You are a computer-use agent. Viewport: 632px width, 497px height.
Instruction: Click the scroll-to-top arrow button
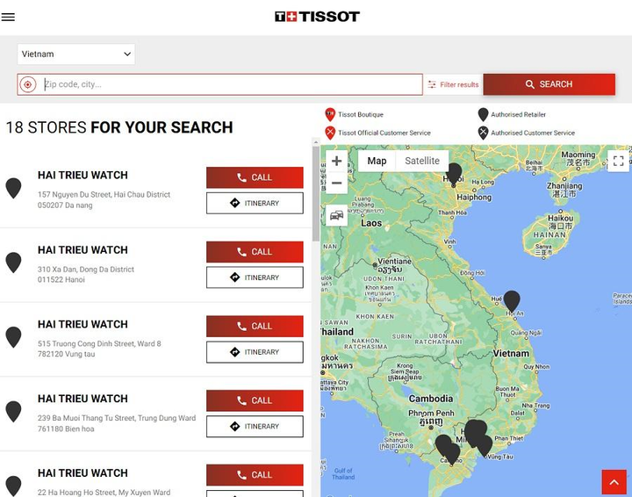614,482
